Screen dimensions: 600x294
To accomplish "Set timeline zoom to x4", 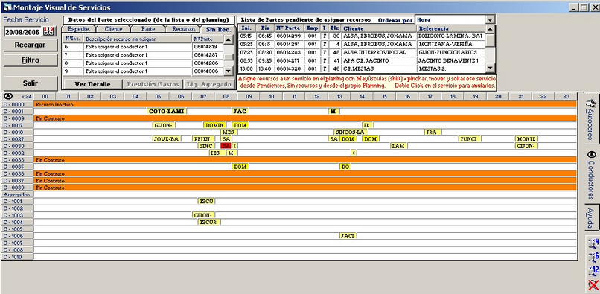I will click(593, 243).
